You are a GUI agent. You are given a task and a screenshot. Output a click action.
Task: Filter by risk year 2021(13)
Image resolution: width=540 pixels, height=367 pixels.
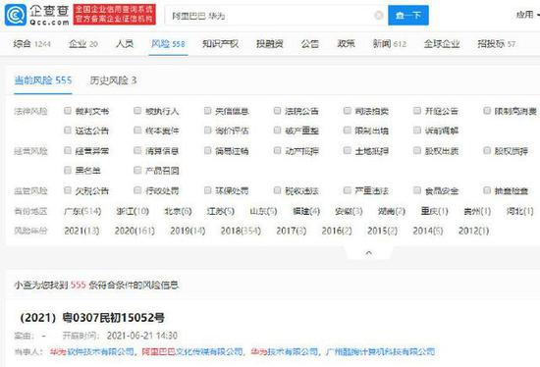[x=81, y=231]
